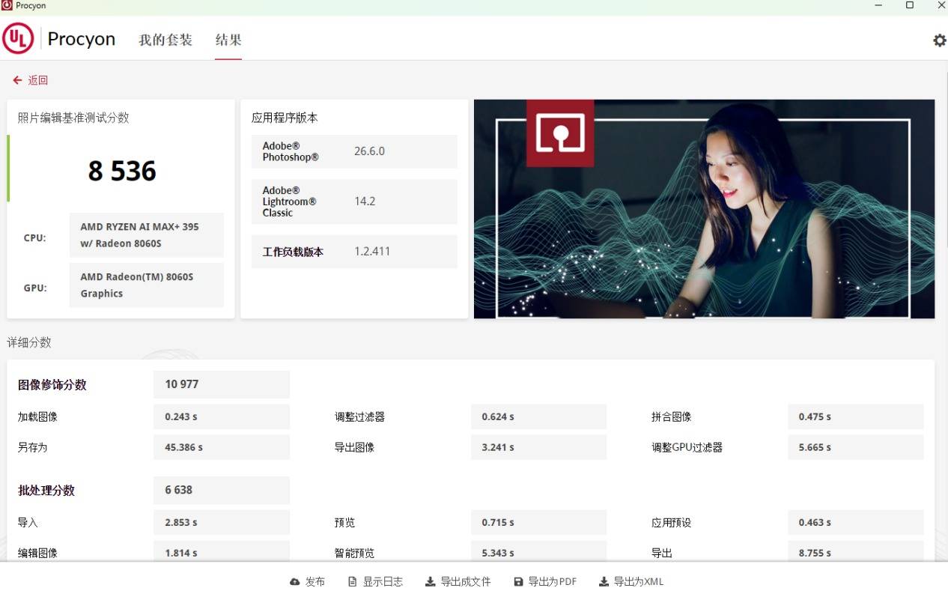Select the Adobe Lightroom Classic version row
Image resolution: width=948 pixels, height=594 pixels.
click(354, 201)
